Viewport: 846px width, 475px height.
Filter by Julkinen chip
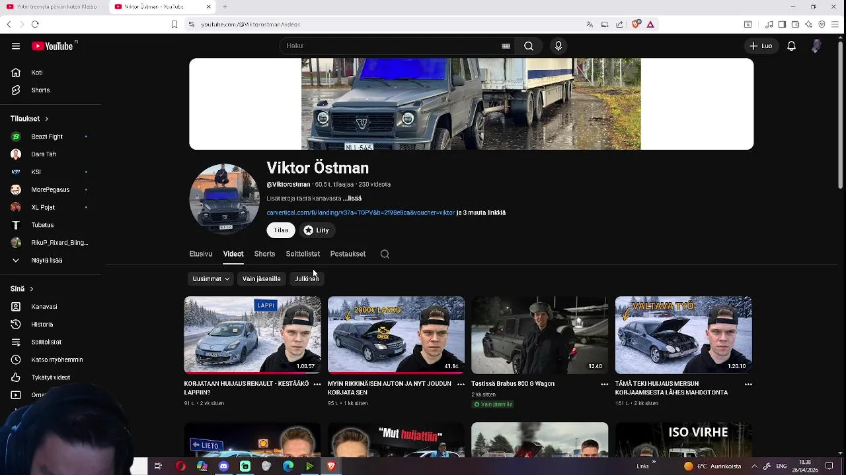(x=307, y=279)
